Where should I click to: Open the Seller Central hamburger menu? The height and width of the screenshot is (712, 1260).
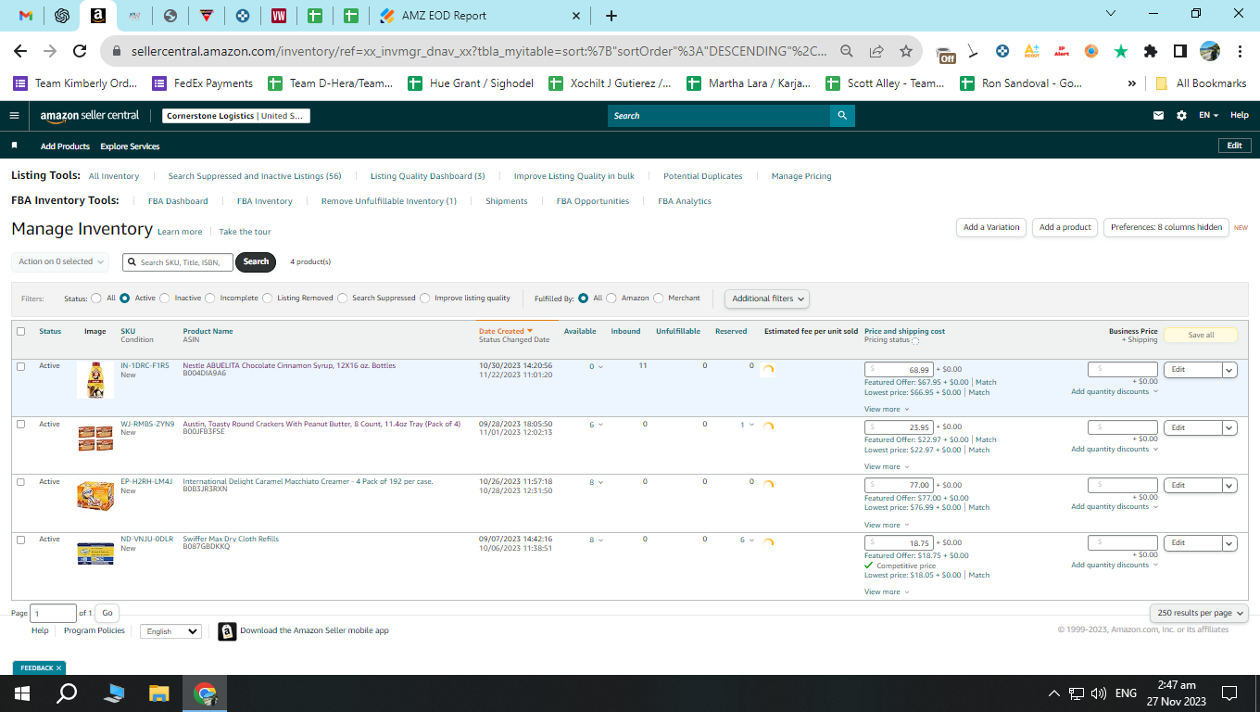[14, 116]
